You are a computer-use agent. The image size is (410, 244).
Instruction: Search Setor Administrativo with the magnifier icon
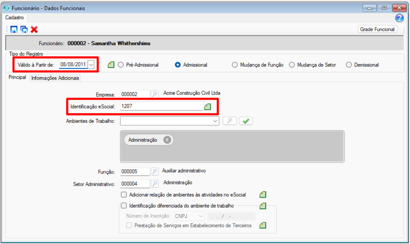click(x=155, y=184)
